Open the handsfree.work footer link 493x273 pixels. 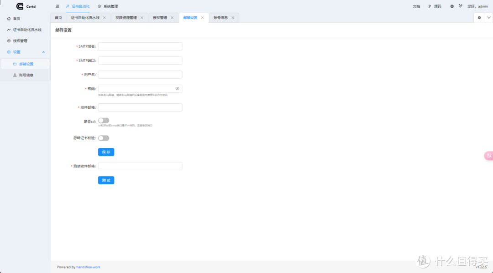(89, 267)
